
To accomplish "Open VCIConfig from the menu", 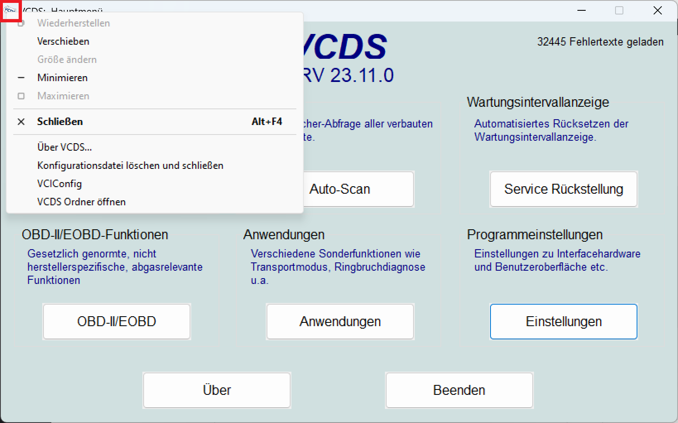I will [x=155, y=184].
